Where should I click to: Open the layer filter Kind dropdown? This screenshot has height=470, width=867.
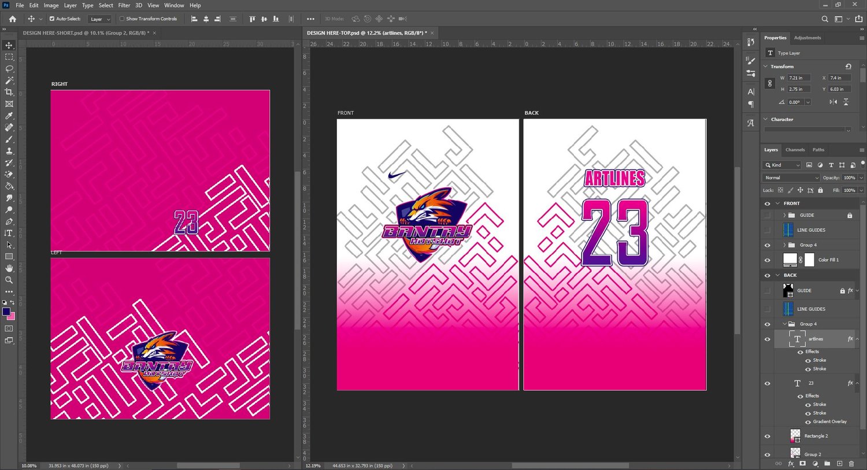782,165
